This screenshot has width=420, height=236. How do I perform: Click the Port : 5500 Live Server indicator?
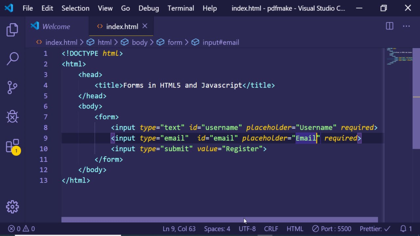pos(331,229)
